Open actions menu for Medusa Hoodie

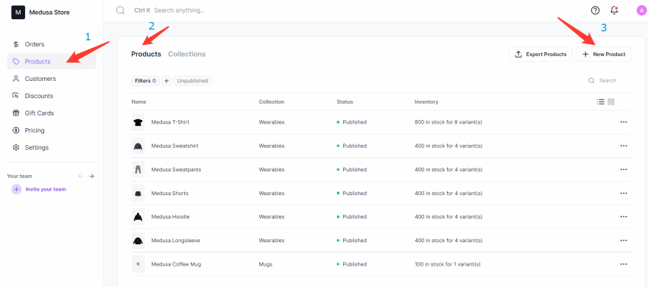624,217
